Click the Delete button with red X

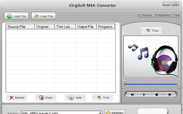coord(16,98)
